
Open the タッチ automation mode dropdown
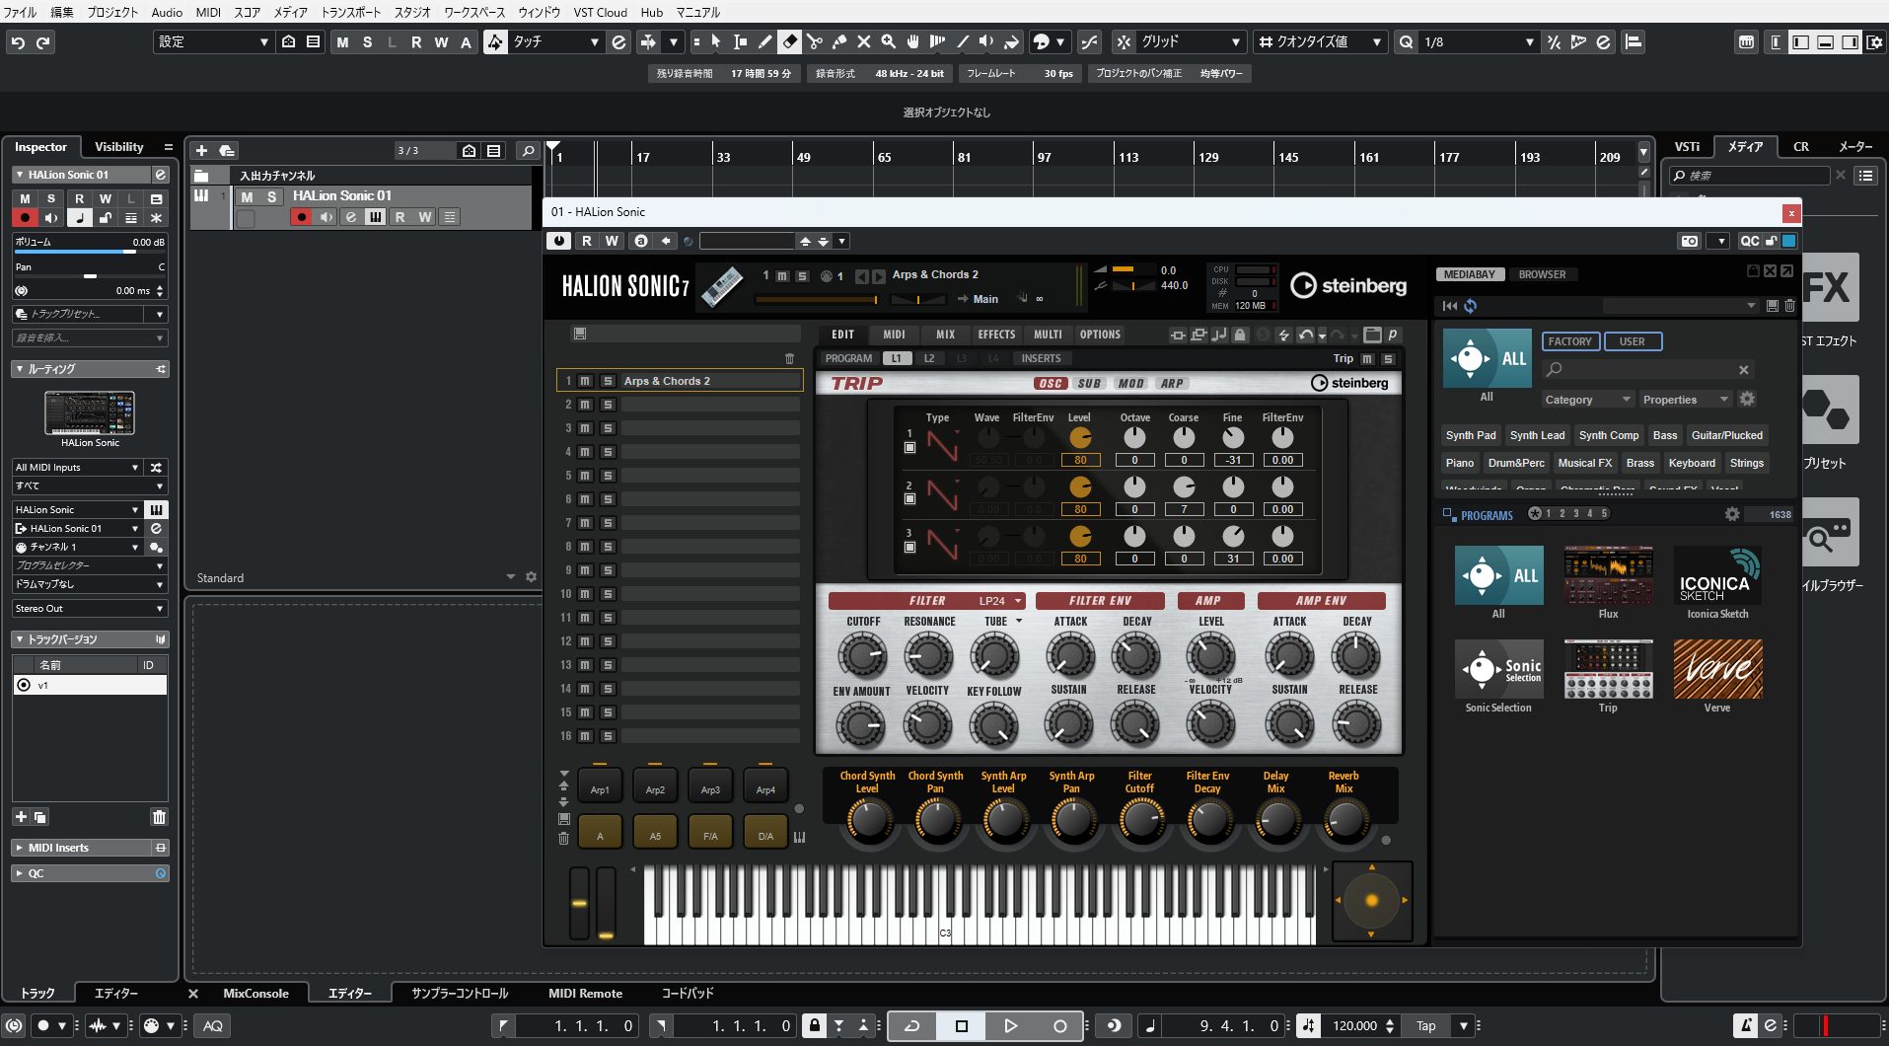[555, 41]
